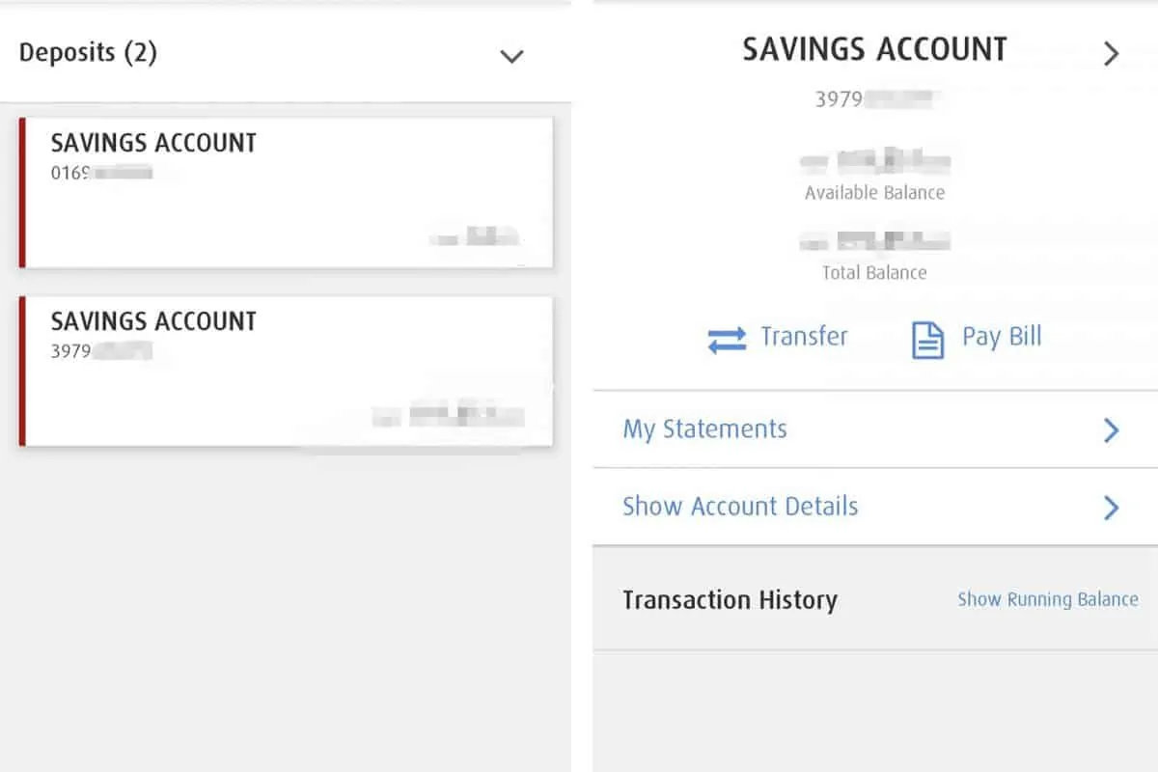
Task: Tap the Transfer text label
Action: point(804,337)
